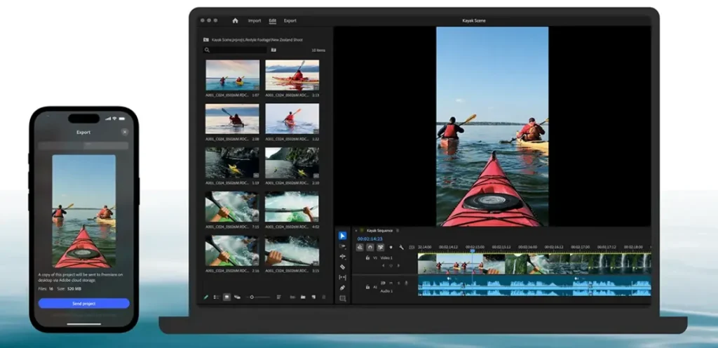Image resolution: width=718 pixels, height=348 pixels.
Task: Select the Slip tool
Action: (x=342, y=277)
